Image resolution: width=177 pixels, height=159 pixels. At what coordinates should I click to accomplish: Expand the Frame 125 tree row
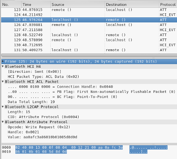click(3, 61)
